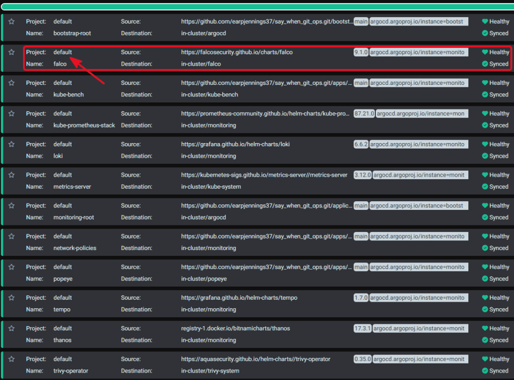Viewport: 514px width, 380px height.
Task: Click the Healthy heart icon for kube-prometheus-stack
Action: 485,113
